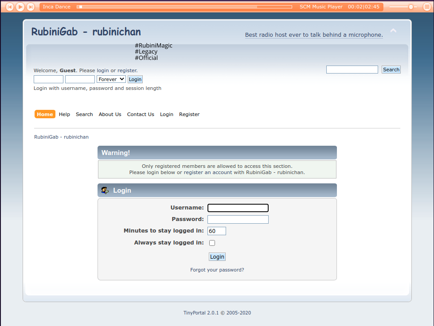Screen dimensions: 434x326
Task: Click the SCM Music Player label
Action: 321,7
